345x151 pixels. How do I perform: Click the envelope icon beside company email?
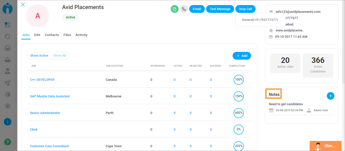point(271,12)
